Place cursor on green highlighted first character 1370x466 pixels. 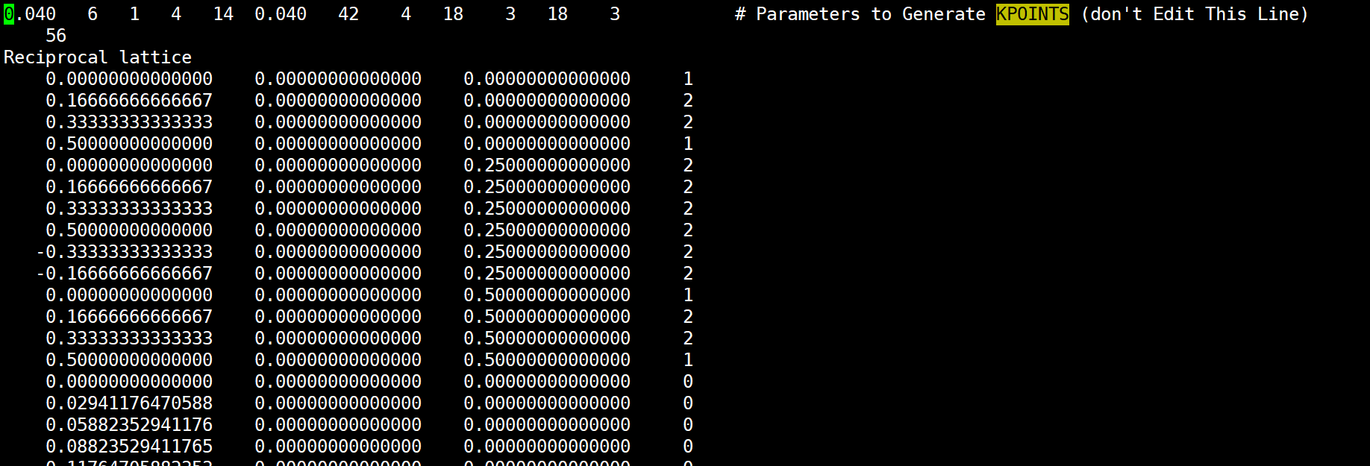(x=8, y=14)
